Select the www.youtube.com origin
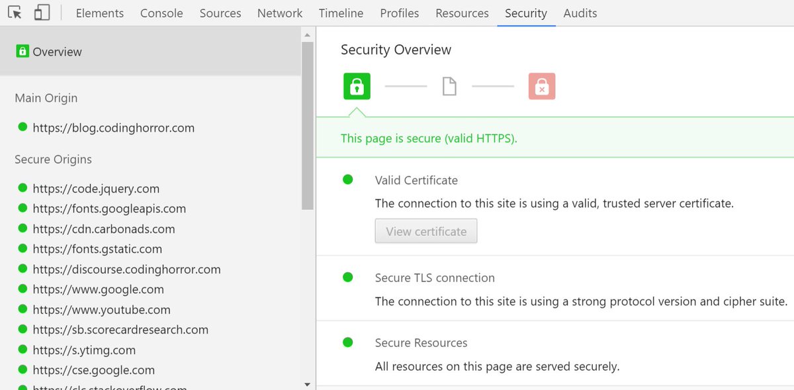The width and height of the screenshot is (794, 390). pos(101,310)
